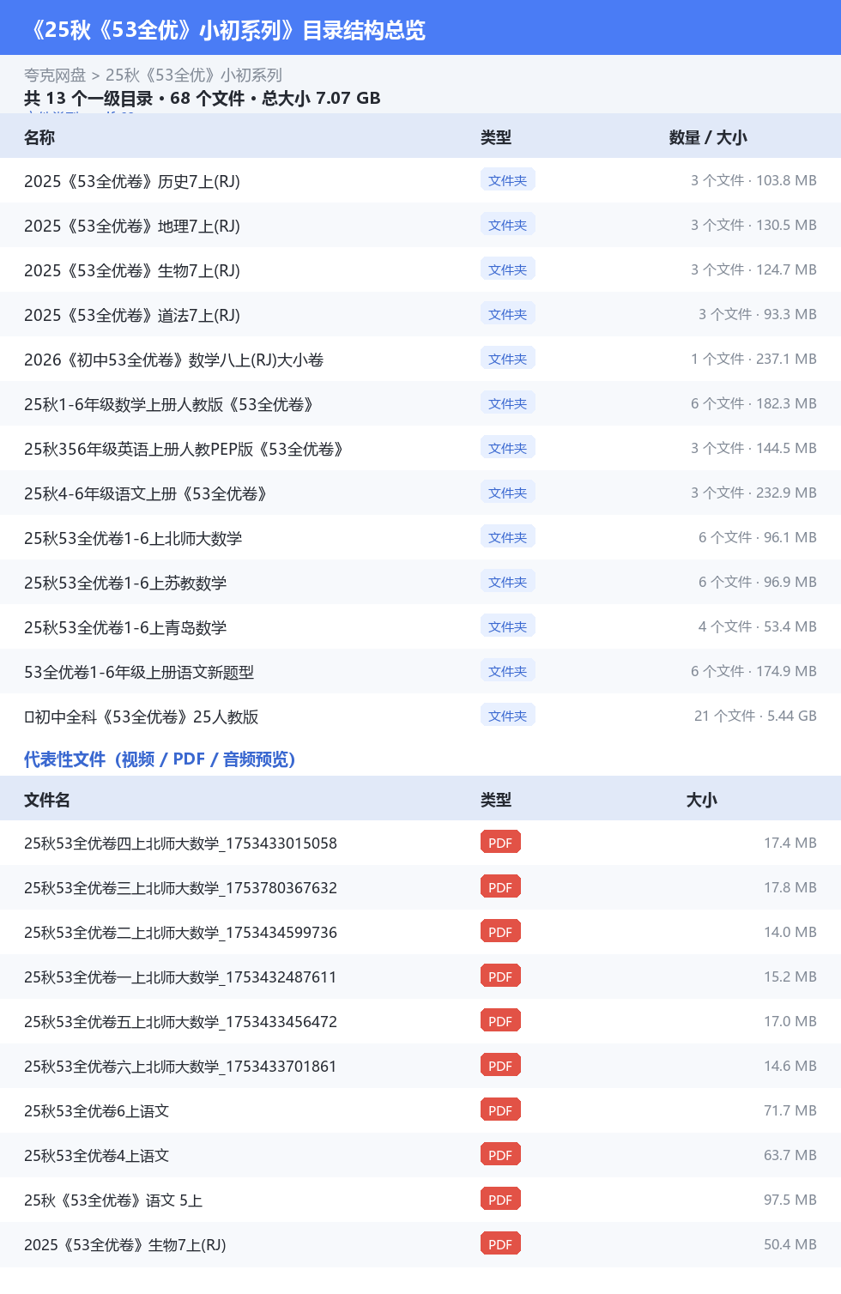Open PDF file 2025《53全优卷》生物7上(RJ) in file list
The width and height of the screenshot is (841, 1294).
(125, 1245)
